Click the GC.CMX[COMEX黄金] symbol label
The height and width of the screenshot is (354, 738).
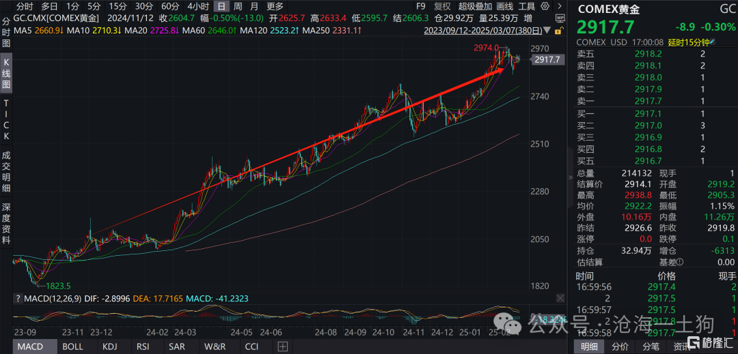pyautogui.click(x=57, y=18)
